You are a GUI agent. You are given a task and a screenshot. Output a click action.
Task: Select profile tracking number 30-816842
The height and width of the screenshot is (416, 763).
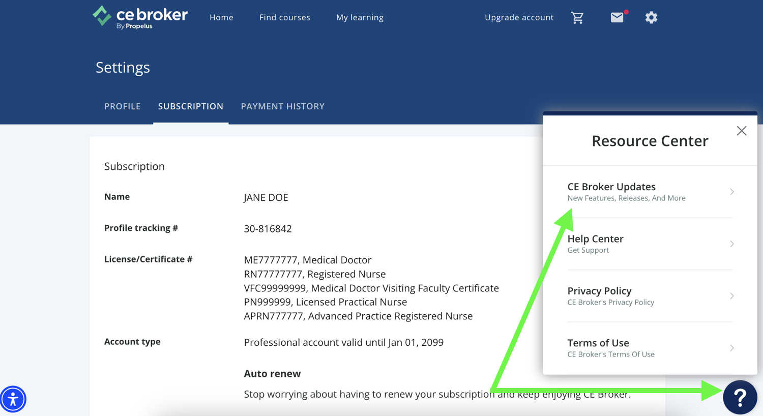pos(268,229)
